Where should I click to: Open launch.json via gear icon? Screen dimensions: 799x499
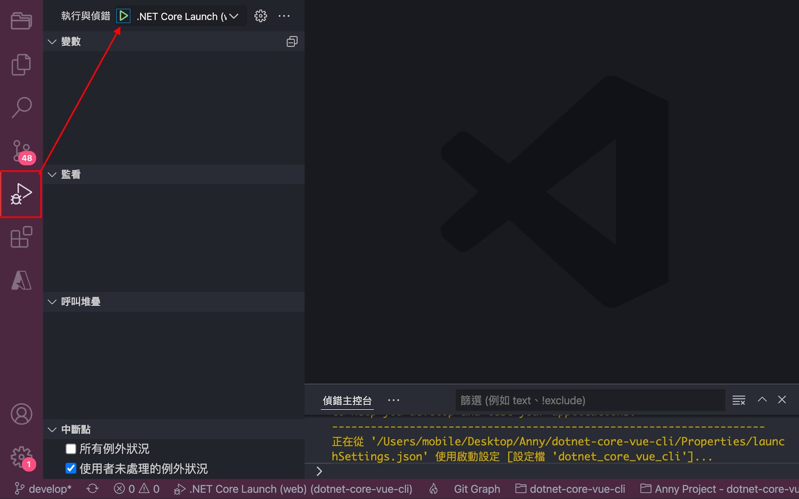[x=260, y=16]
